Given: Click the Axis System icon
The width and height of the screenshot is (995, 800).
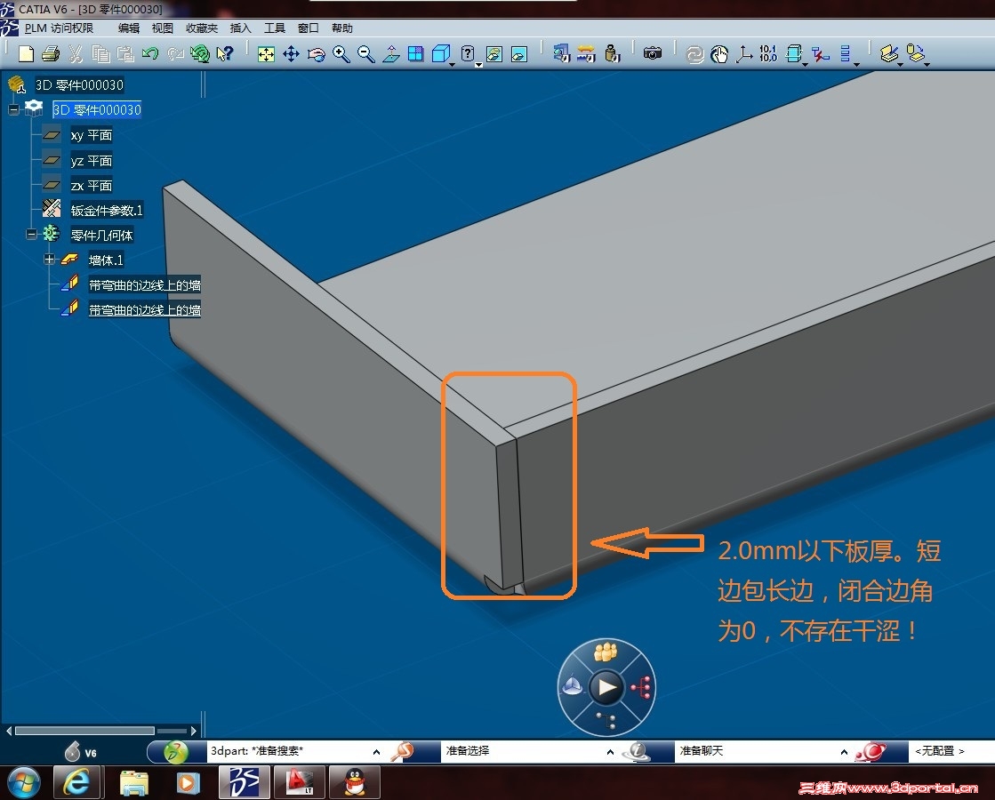Looking at the screenshot, I should coord(743,54).
